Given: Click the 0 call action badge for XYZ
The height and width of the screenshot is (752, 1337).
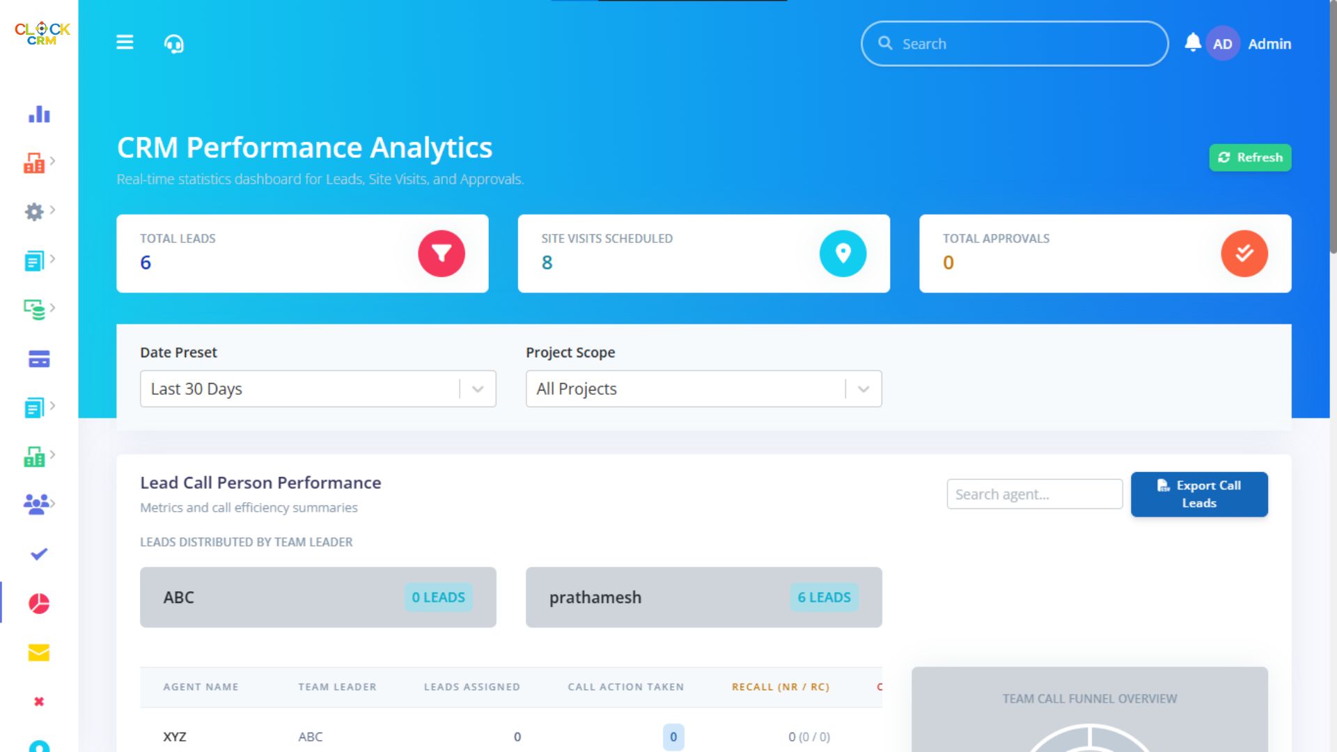Looking at the screenshot, I should tap(673, 737).
